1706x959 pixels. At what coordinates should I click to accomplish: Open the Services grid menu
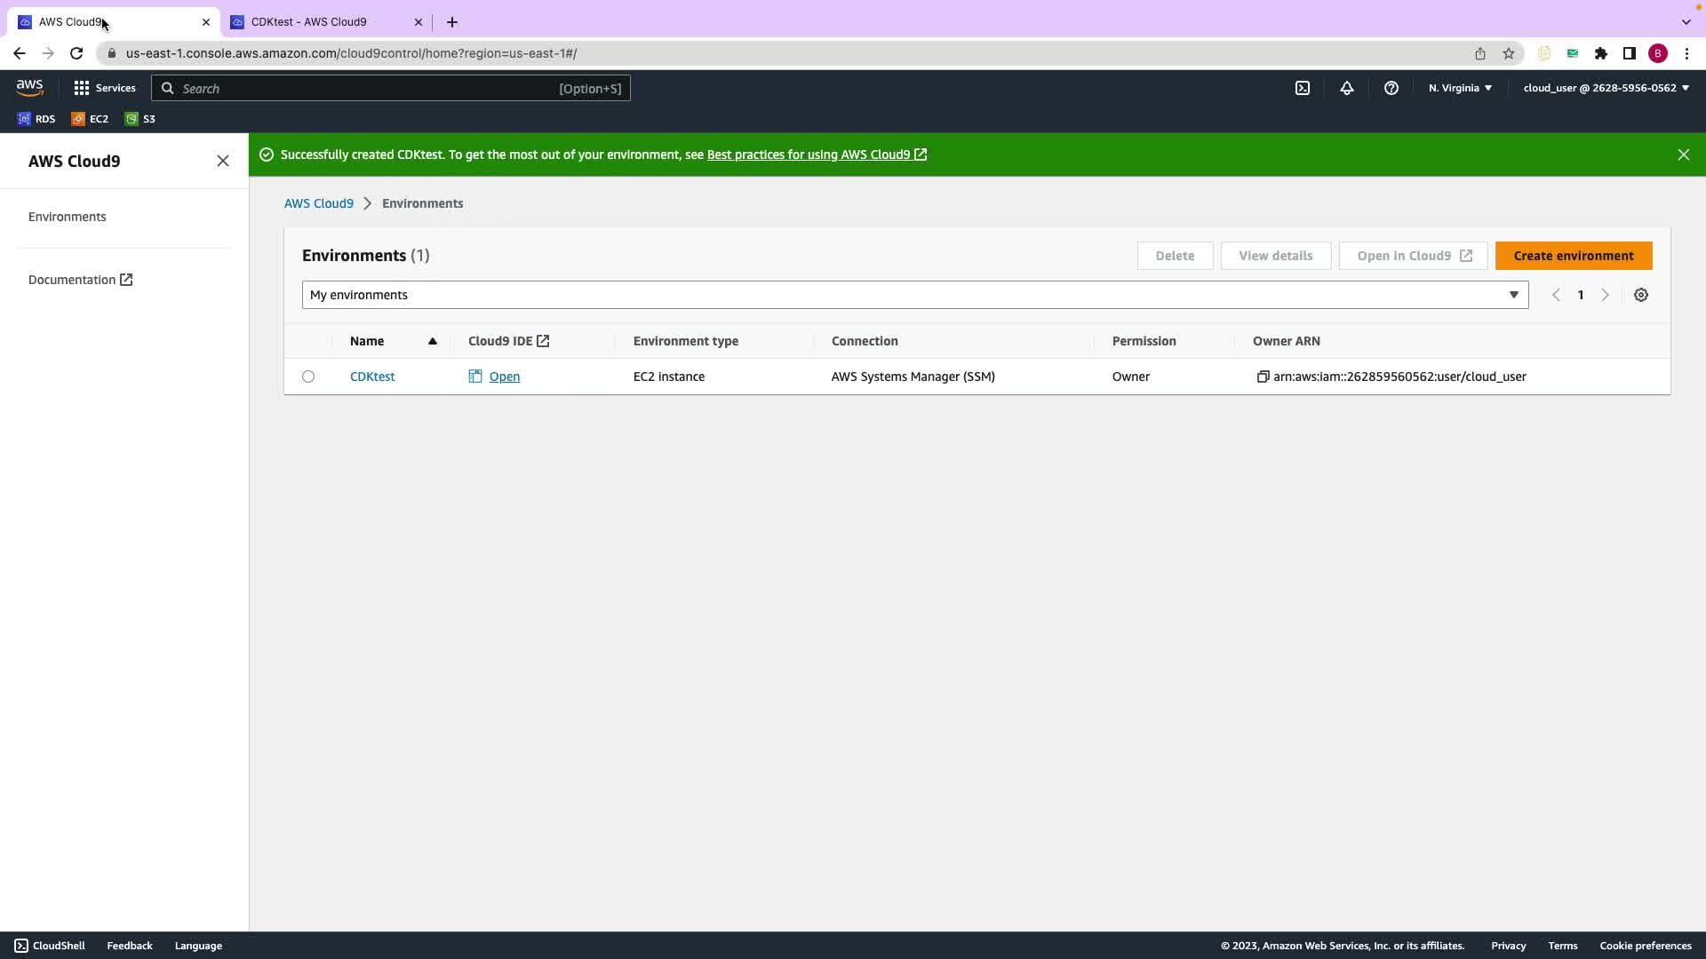pyautogui.click(x=104, y=88)
